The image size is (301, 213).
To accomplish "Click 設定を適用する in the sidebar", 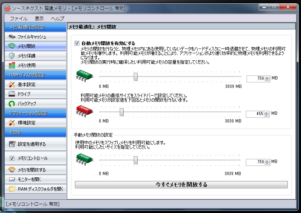I will click(x=36, y=144).
